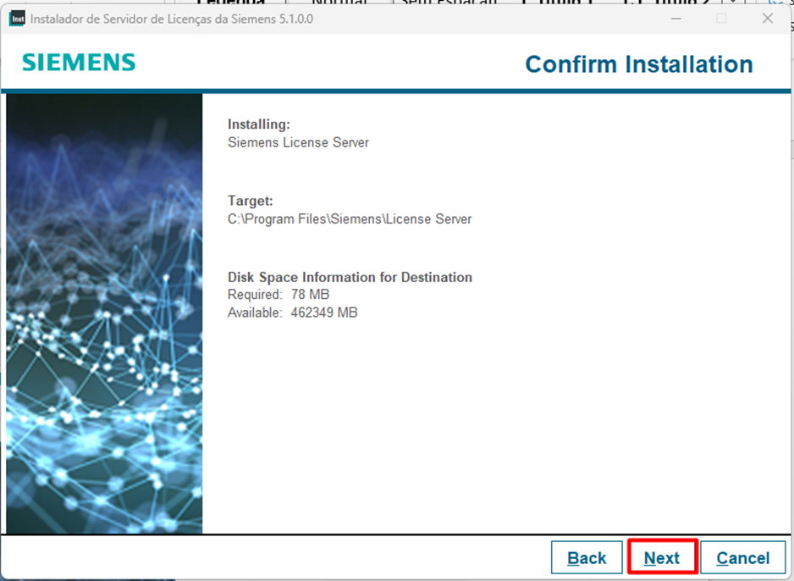Click the greyed-out maximize window button

pos(721,19)
